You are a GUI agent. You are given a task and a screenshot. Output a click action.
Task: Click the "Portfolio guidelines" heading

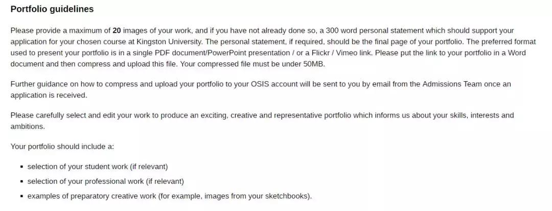coord(52,9)
